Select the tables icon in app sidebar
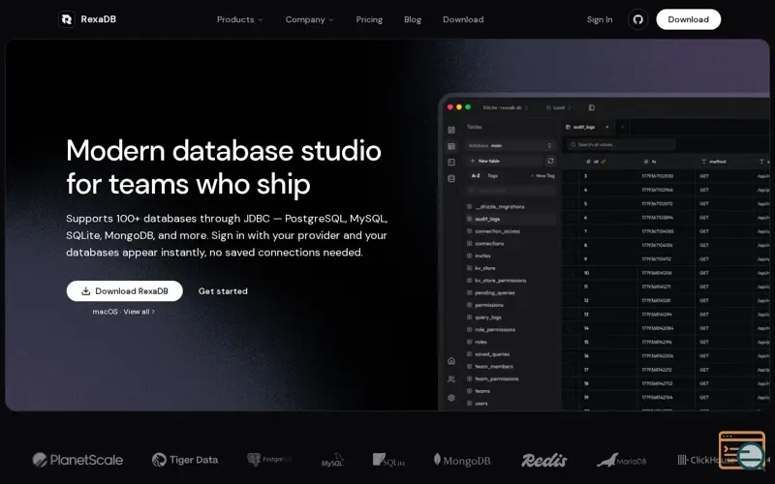 click(x=451, y=146)
